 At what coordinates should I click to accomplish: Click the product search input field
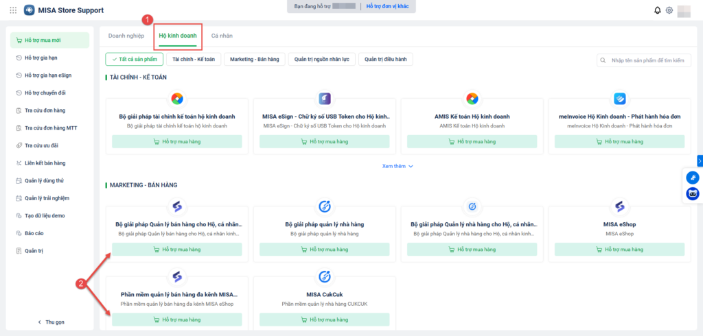tap(644, 60)
